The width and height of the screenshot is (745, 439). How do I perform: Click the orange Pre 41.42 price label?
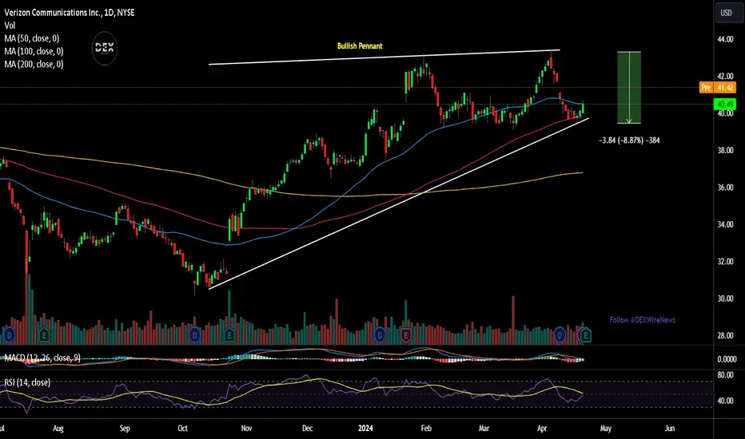pyautogui.click(x=718, y=87)
